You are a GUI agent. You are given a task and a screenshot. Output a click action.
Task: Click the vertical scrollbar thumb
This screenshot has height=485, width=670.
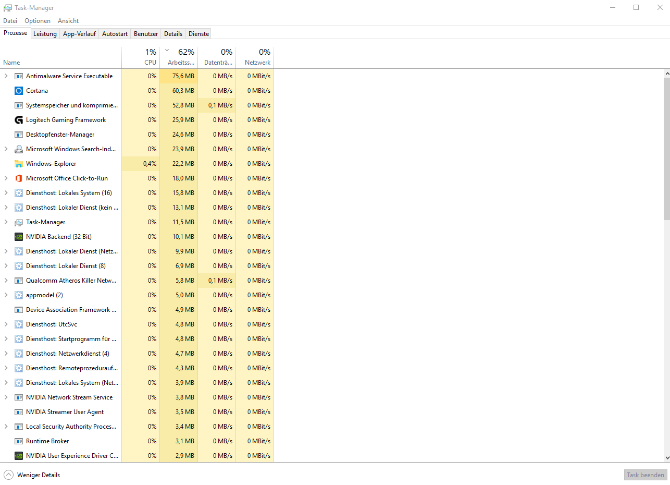click(666, 149)
